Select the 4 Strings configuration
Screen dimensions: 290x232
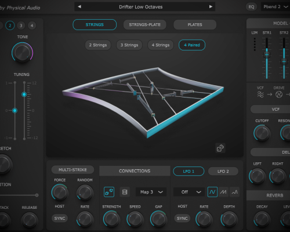161,45
